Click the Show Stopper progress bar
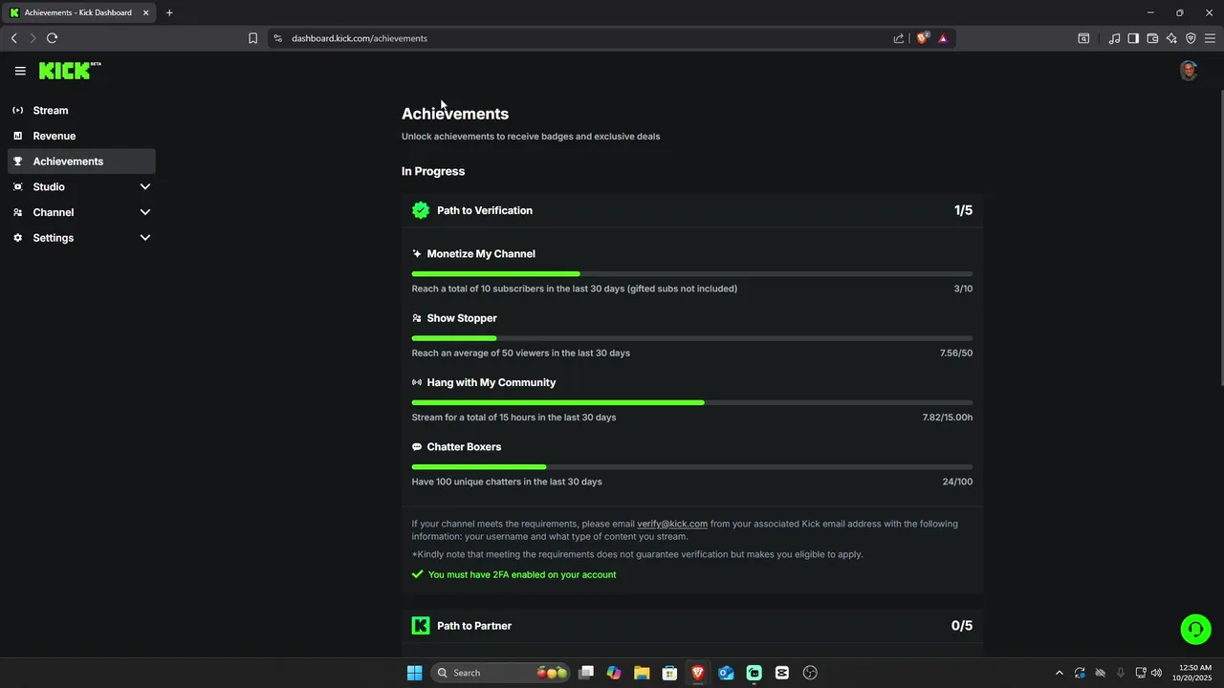The image size is (1224, 688). coord(692,338)
